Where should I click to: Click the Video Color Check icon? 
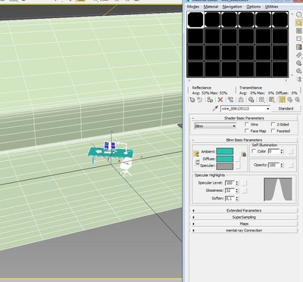tap(299, 47)
